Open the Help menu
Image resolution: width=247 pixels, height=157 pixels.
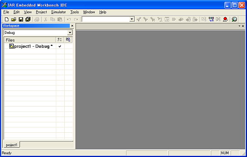(103, 12)
